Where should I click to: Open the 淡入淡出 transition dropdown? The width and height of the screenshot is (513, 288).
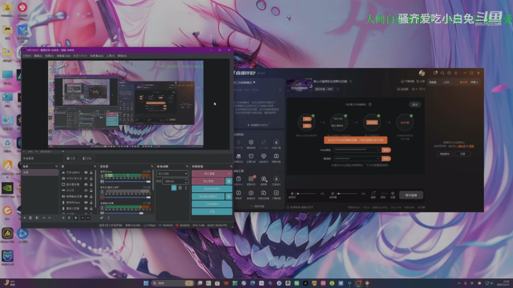coord(172,173)
